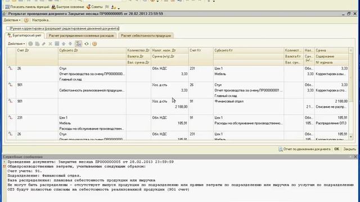Click the Расходы на обслуживание cell in the Субконто Дт column

click(92, 128)
